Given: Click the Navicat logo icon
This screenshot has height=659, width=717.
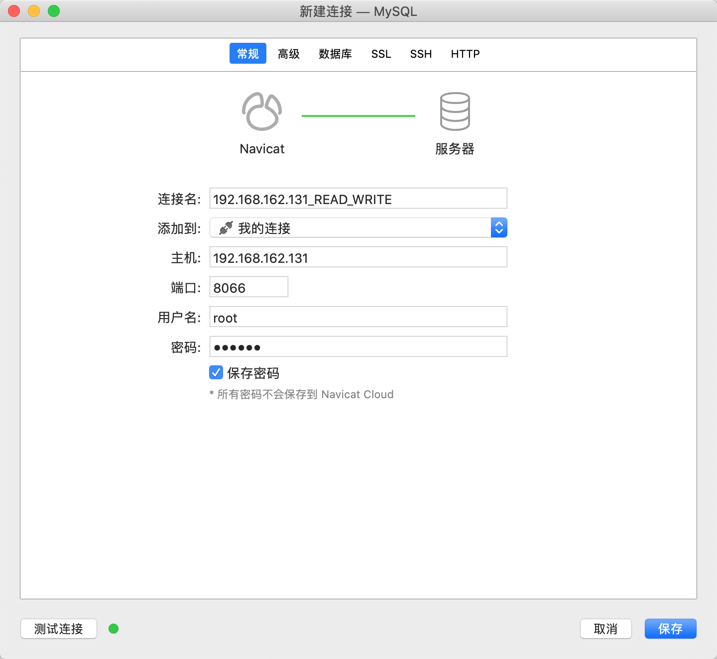Looking at the screenshot, I should 262,111.
